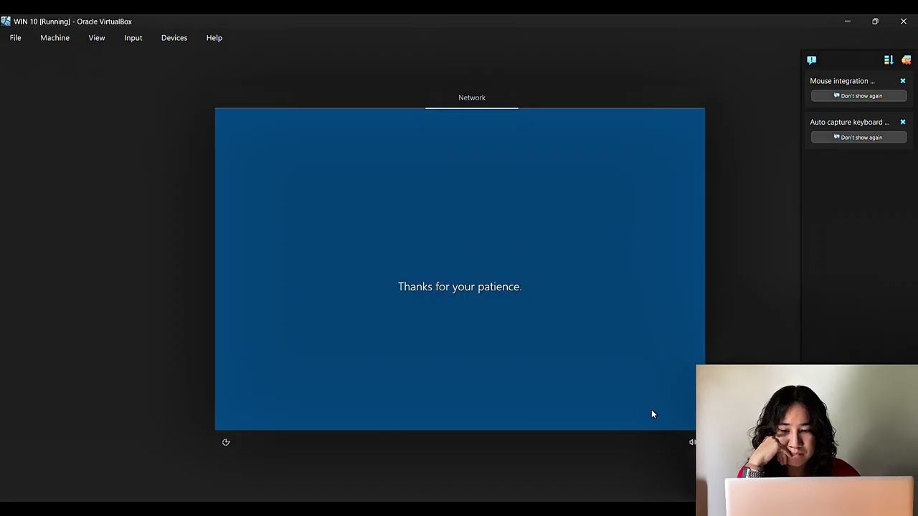The width and height of the screenshot is (918, 516).
Task: Click the volume speaker icon in setup
Action: (692, 442)
